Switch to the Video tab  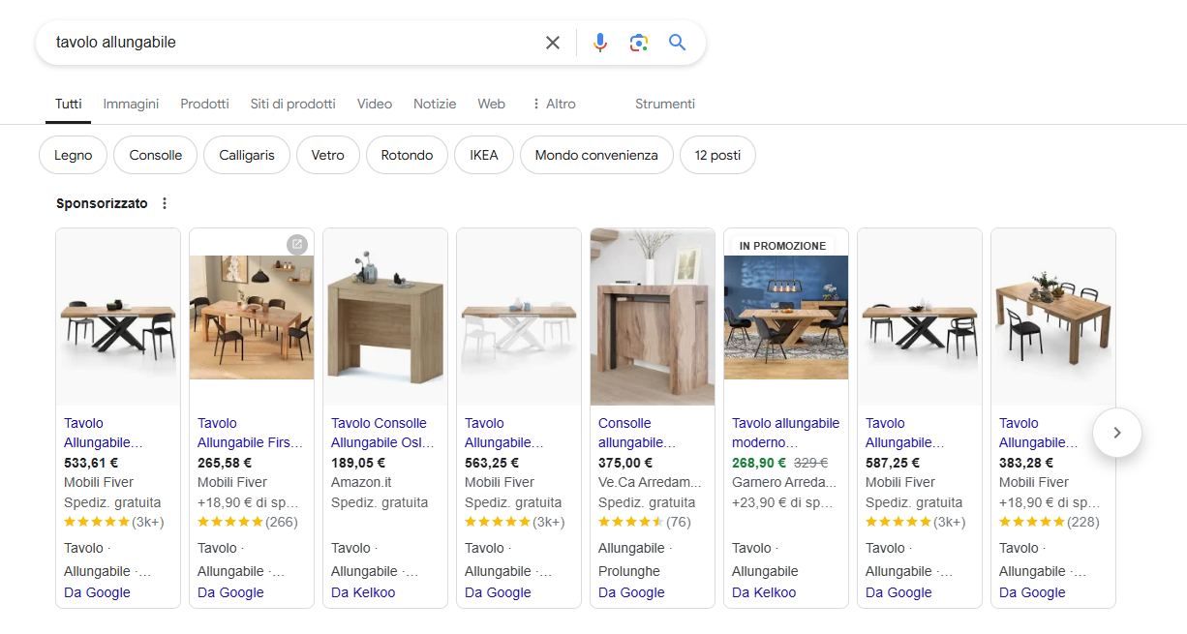coord(375,104)
